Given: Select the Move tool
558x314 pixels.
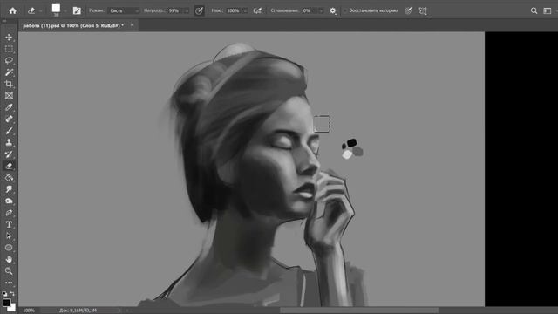Looking at the screenshot, I should [9, 37].
